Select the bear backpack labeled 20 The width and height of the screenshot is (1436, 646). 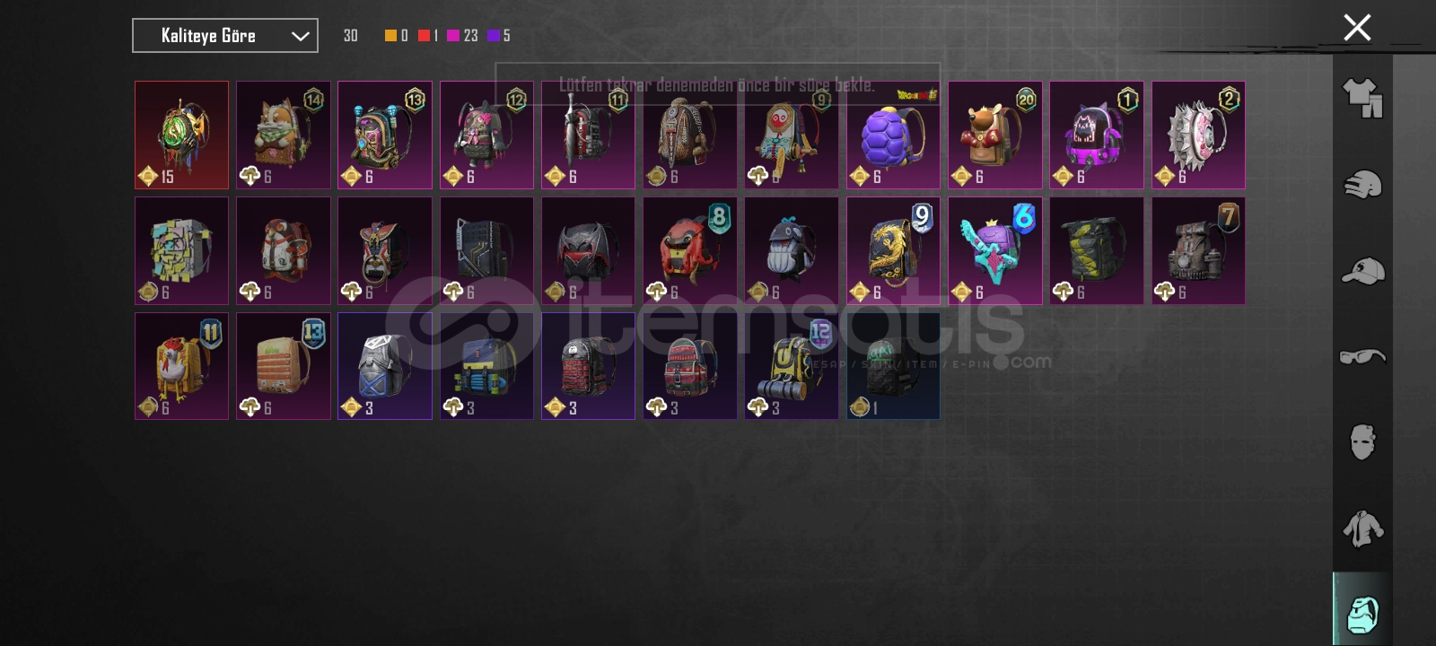click(994, 135)
